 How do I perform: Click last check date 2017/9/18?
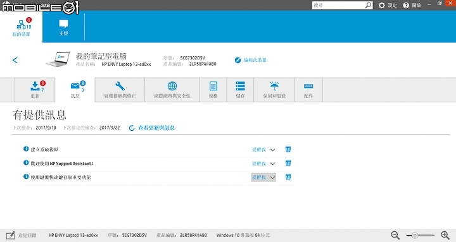click(46, 128)
